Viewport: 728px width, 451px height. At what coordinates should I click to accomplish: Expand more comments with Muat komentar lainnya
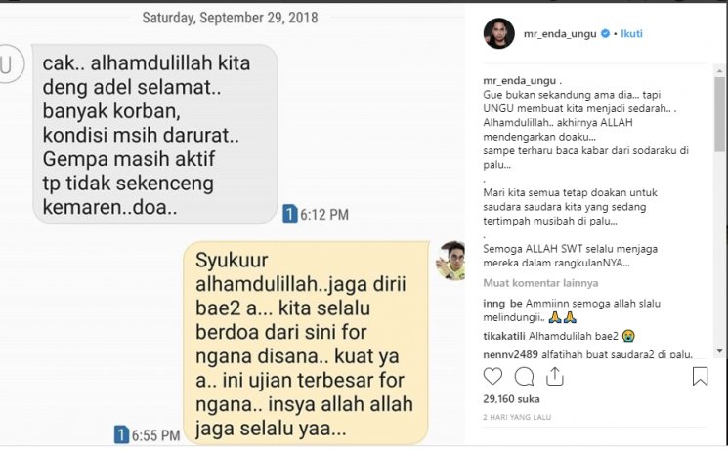(540, 283)
